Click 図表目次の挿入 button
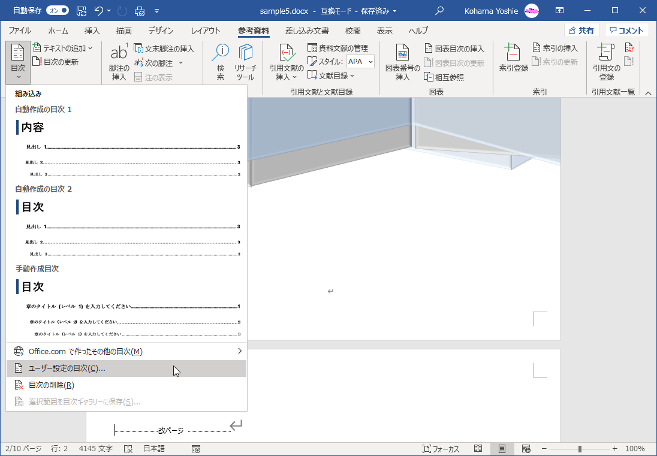 coord(454,49)
